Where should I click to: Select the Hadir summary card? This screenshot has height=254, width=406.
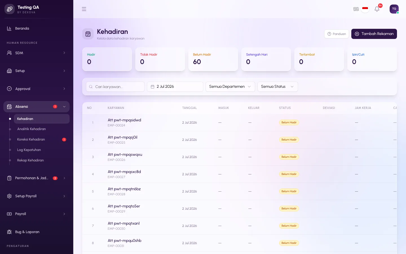(107, 59)
